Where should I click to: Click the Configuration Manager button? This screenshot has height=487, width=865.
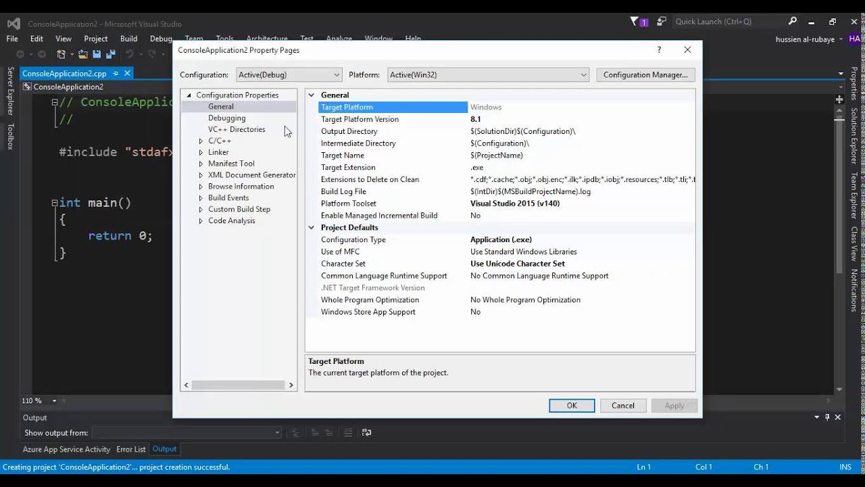[645, 74]
